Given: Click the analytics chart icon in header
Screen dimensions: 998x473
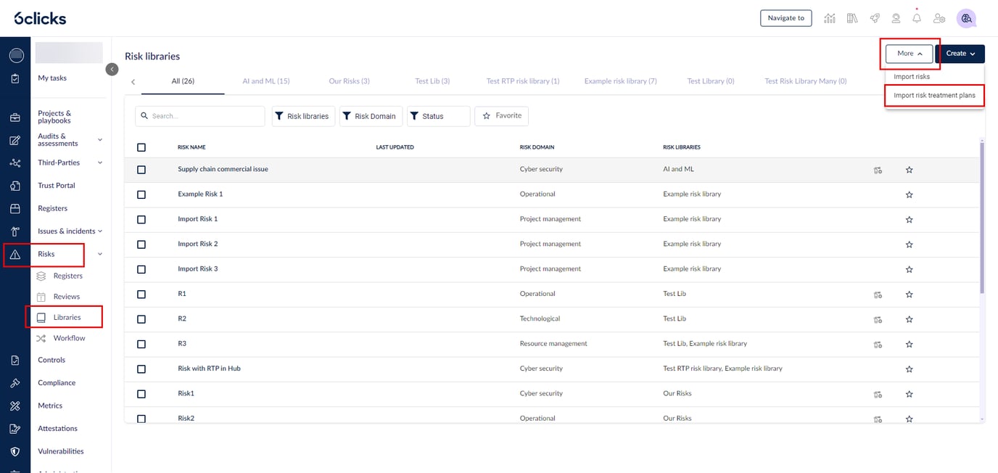Looking at the screenshot, I should pos(830,19).
